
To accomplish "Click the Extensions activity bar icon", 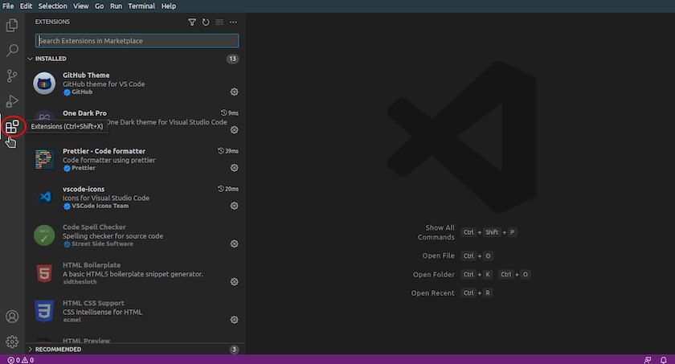I will (12, 126).
